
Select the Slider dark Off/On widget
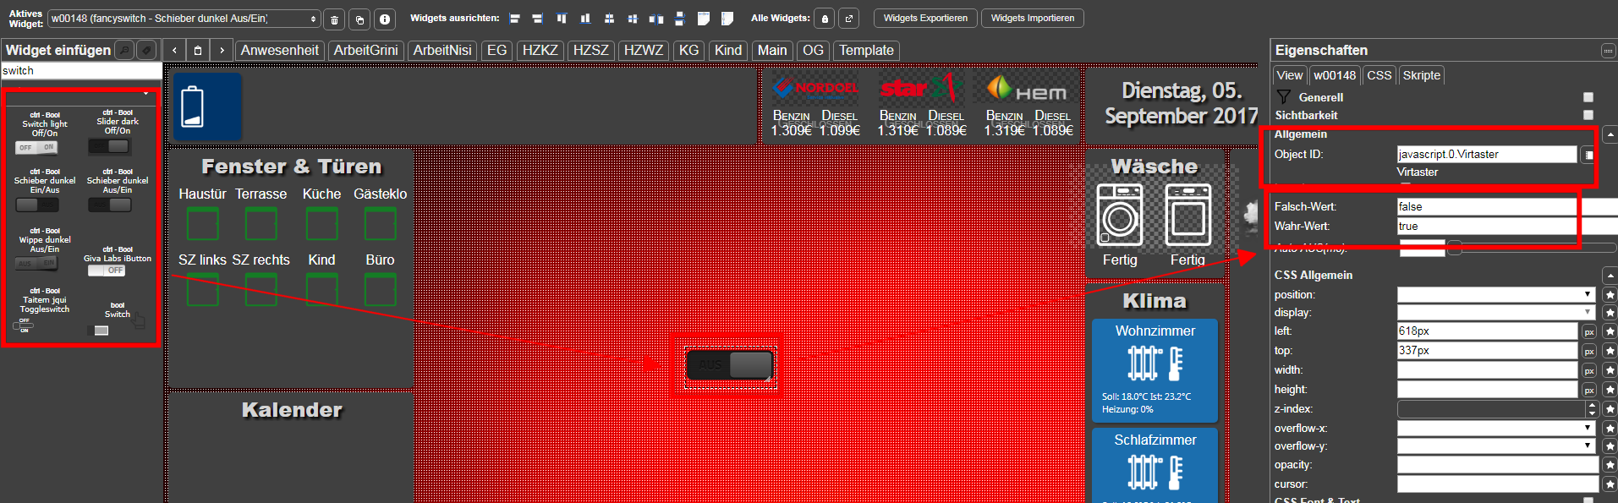[x=118, y=132]
